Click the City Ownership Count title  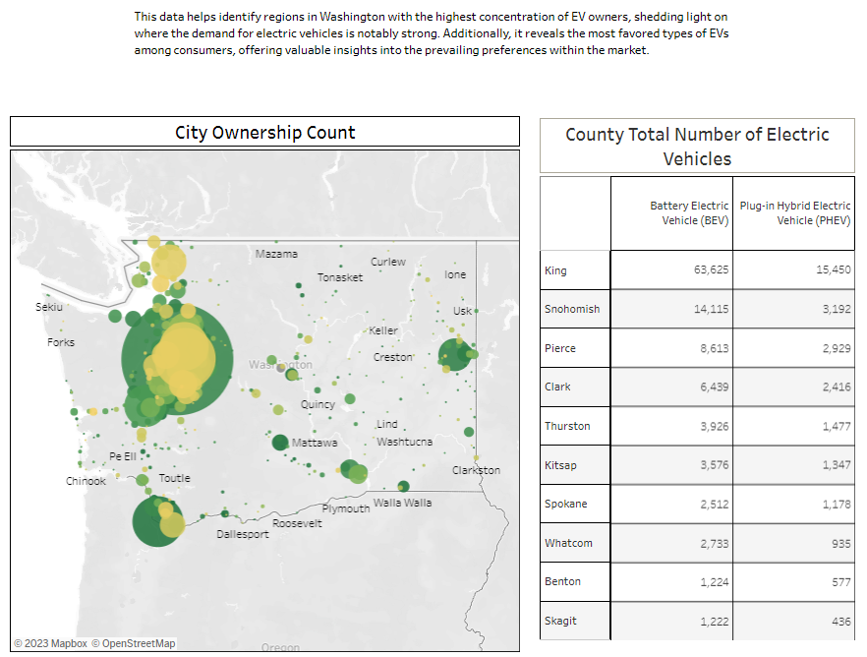264,133
